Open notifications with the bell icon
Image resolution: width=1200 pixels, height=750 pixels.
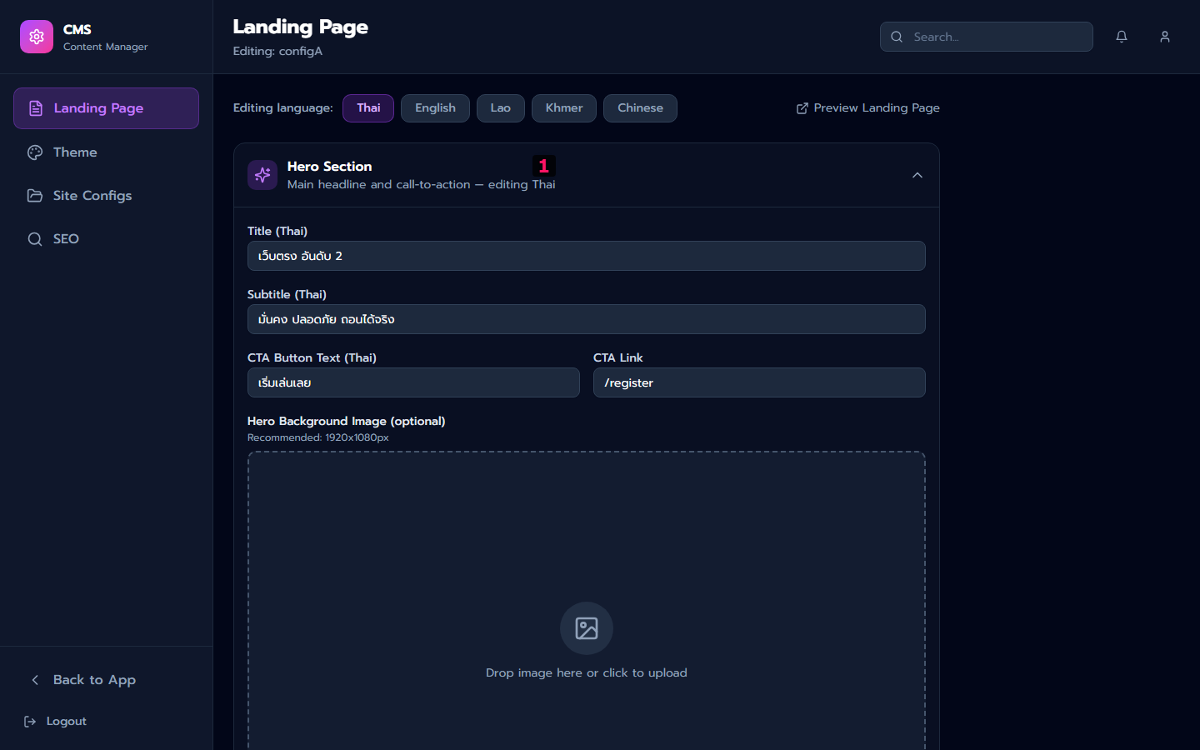pos(1121,36)
